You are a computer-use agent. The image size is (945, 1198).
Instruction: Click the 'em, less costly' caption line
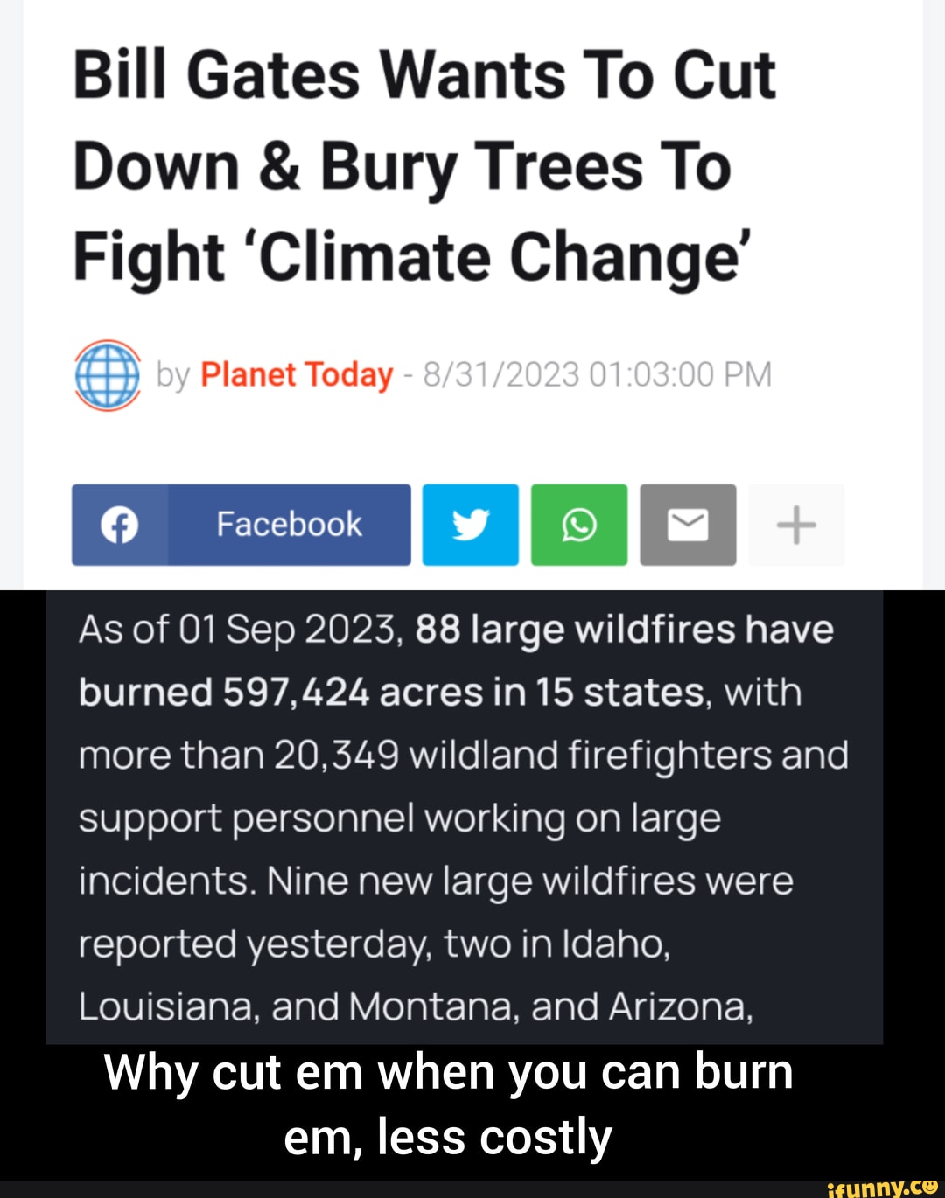click(448, 1139)
